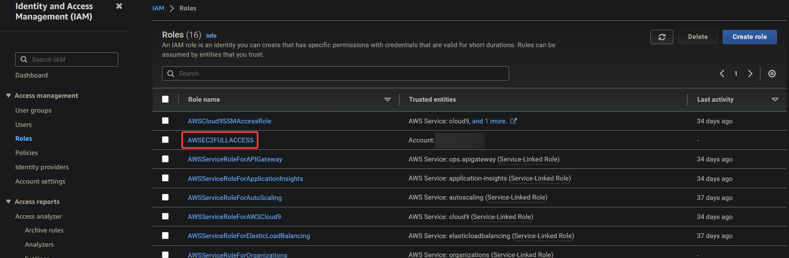Click Roles text in the breadcrumb
The width and height of the screenshot is (789, 258).
pos(188,8)
